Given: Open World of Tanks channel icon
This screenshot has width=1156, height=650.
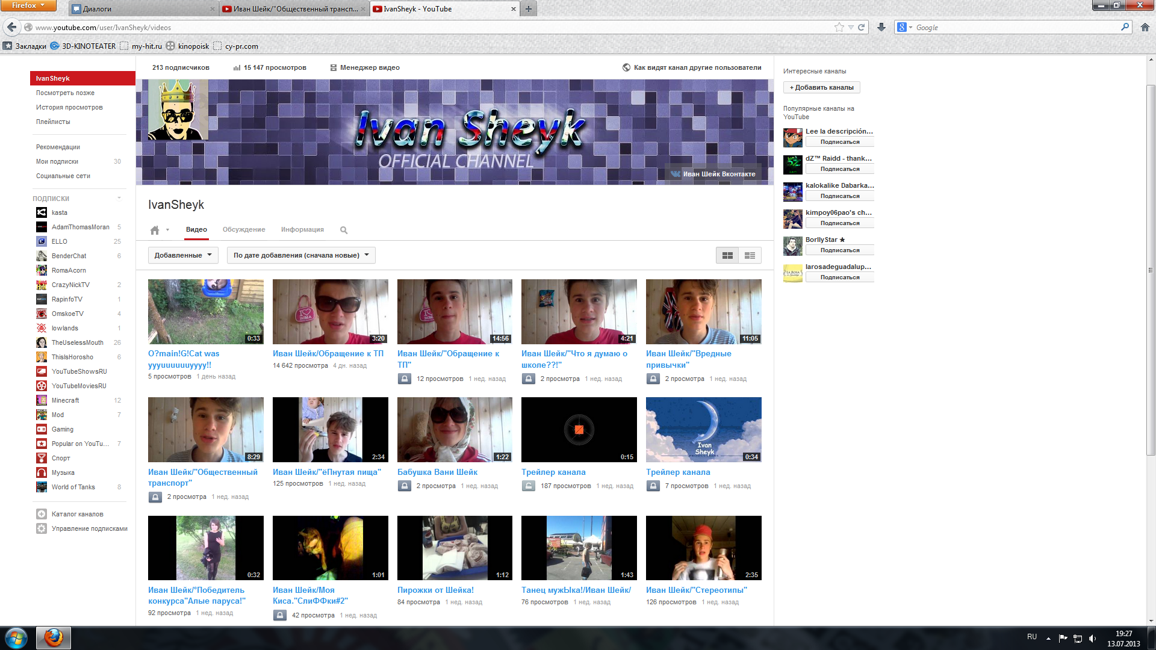Looking at the screenshot, I should click(42, 487).
